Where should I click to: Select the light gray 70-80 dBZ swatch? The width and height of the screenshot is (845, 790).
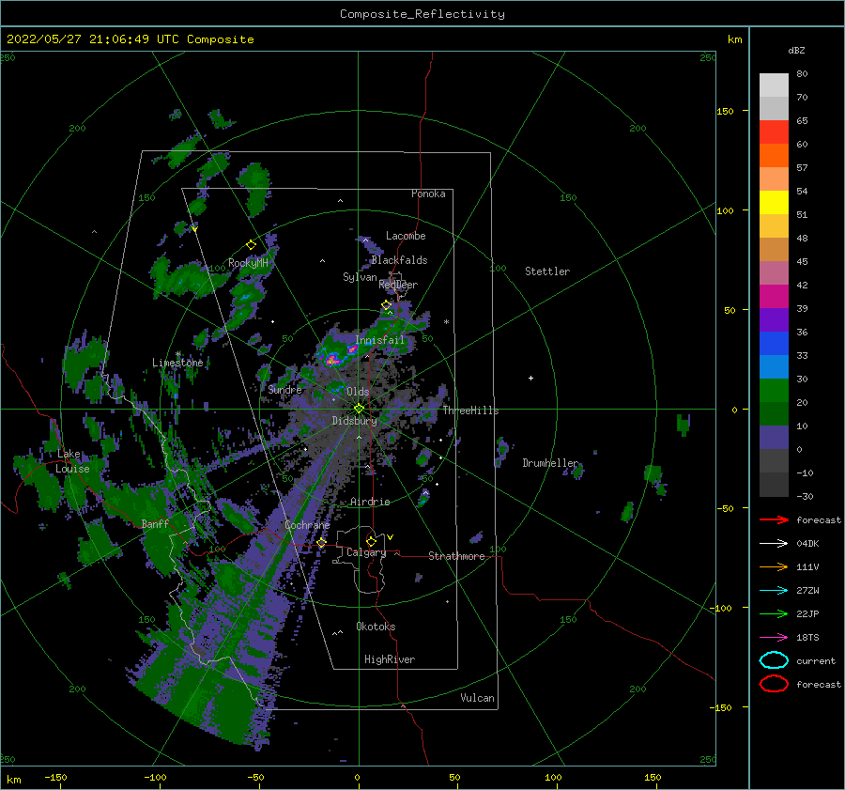774,85
